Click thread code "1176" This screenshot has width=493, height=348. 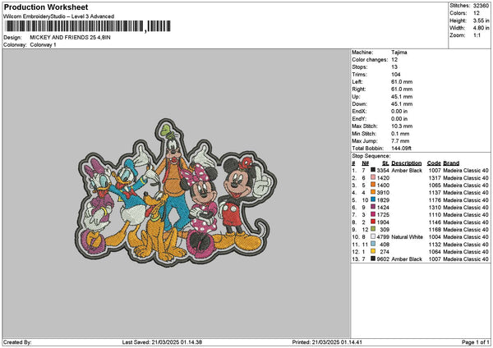(x=435, y=199)
